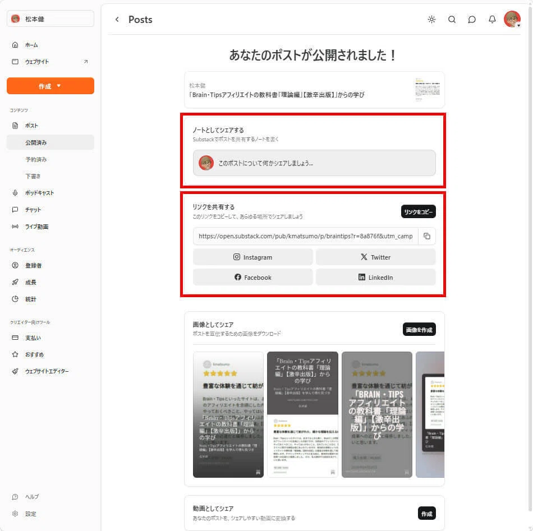Open 支払い in the sidebar
Screen dimensions: 533x531
point(50,338)
